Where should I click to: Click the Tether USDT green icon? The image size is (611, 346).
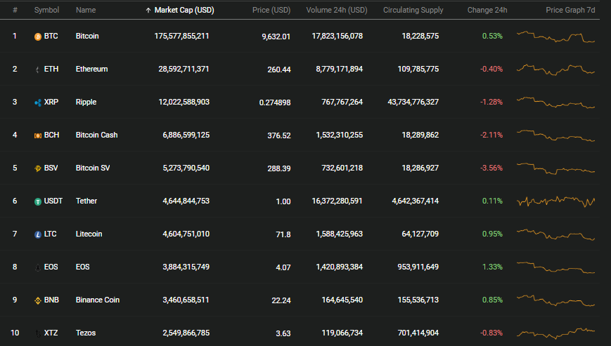coord(38,201)
